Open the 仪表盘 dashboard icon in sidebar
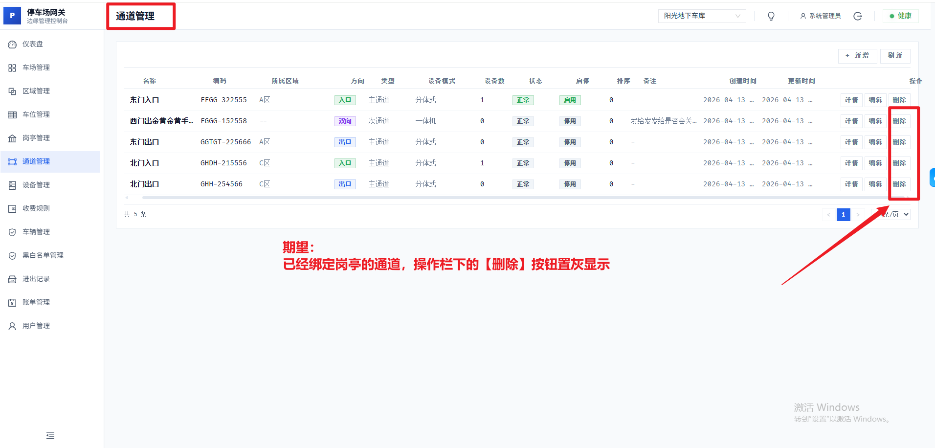This screenshot has height=448, width=935. 12,44
